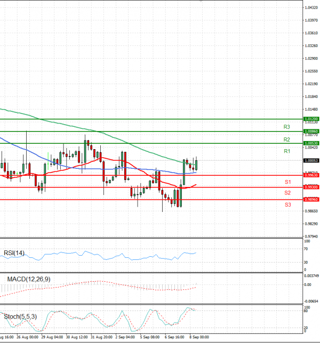Click the RSI scale value 70

(306, 249)
